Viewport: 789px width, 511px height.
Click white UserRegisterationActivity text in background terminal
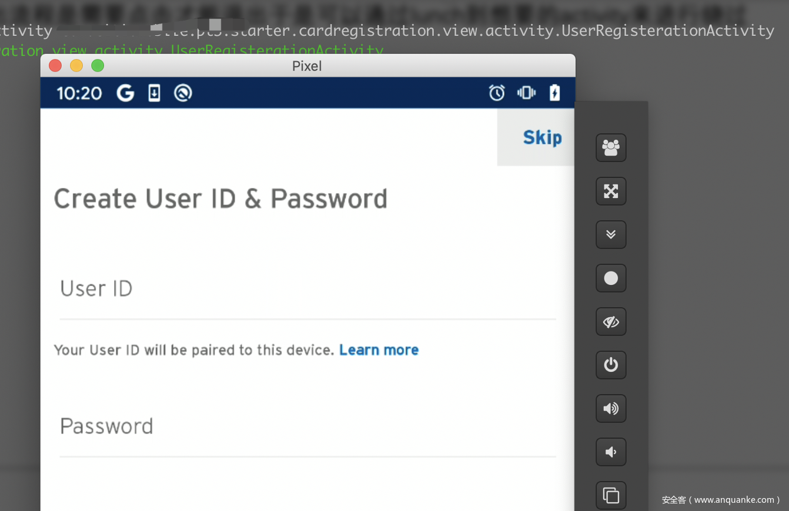(x=668, y=31)
